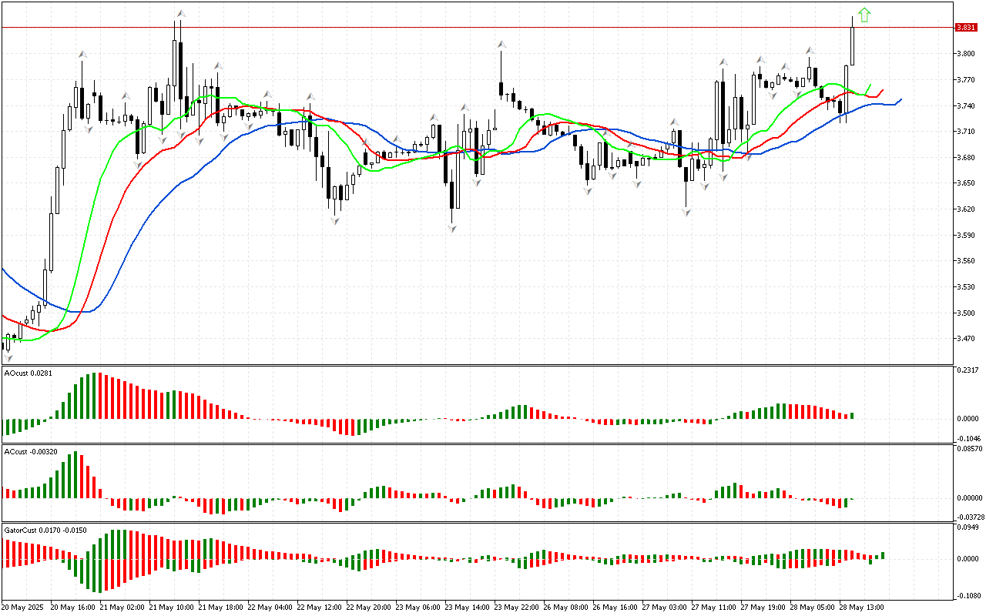Click the 3.500 level on the price scale
The height and width of the screenshot is (616, 986).
[965, 313]
